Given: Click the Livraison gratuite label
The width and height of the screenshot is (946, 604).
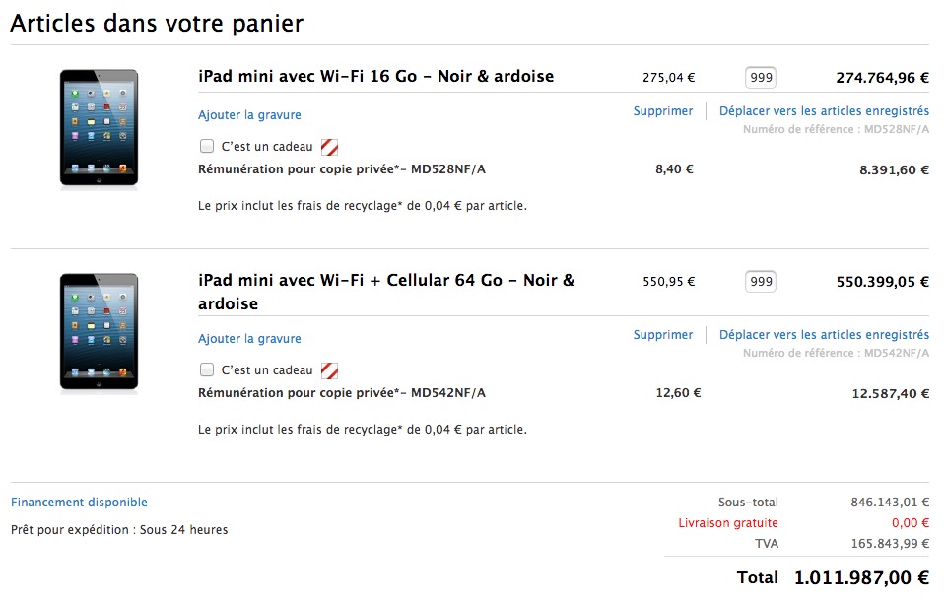Looking at the screenshot, I should [728, 523].
